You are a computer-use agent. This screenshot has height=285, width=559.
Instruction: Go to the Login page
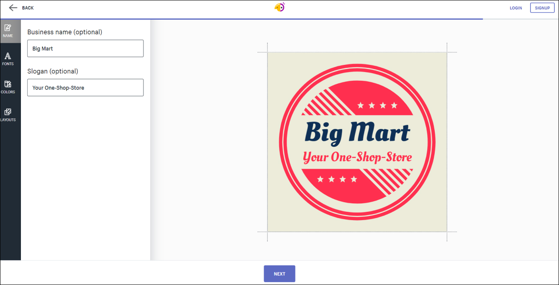(x=516, y=8)
